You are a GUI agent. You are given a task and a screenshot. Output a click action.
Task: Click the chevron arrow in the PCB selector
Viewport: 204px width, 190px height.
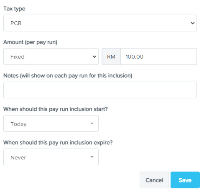[x=193, y=23]
